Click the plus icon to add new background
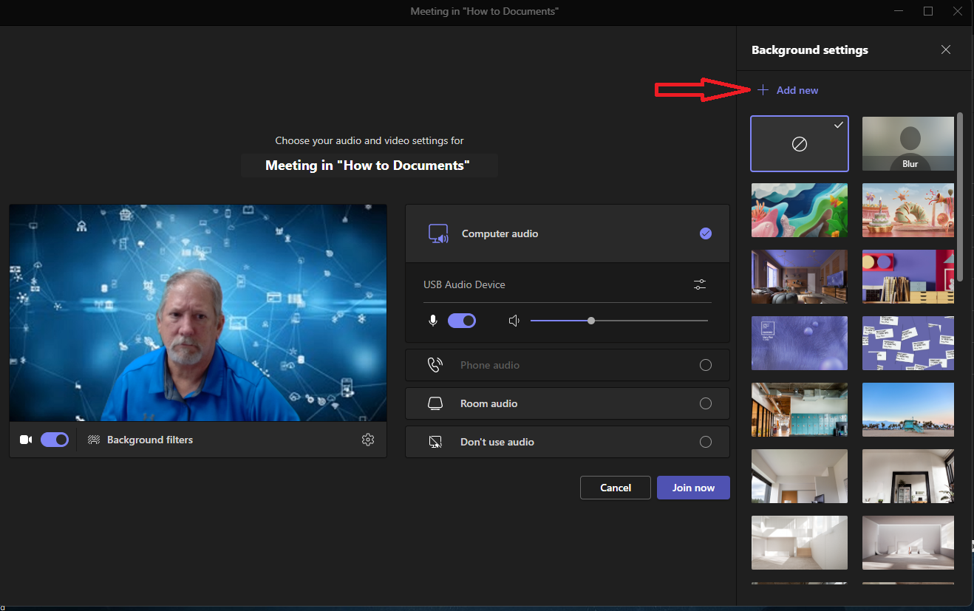 763,90
